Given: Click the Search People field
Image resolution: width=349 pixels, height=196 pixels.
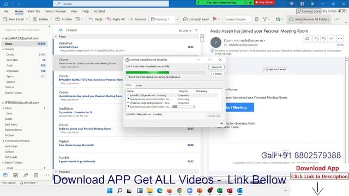Looking at the screenshot, I should (x=238, y=20).
